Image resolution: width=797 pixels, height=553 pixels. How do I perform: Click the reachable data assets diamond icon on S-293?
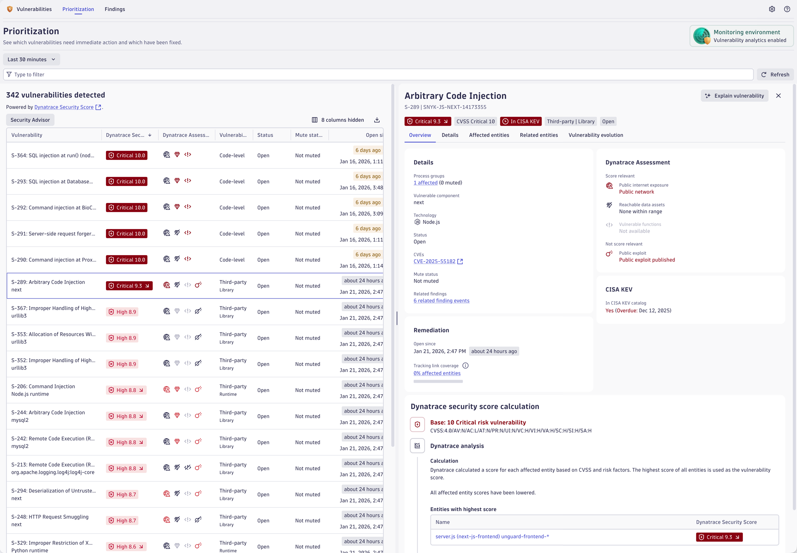pos(177,181)
